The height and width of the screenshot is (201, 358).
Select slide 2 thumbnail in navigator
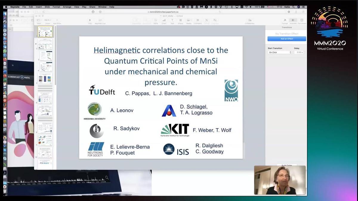click(45, 44)
